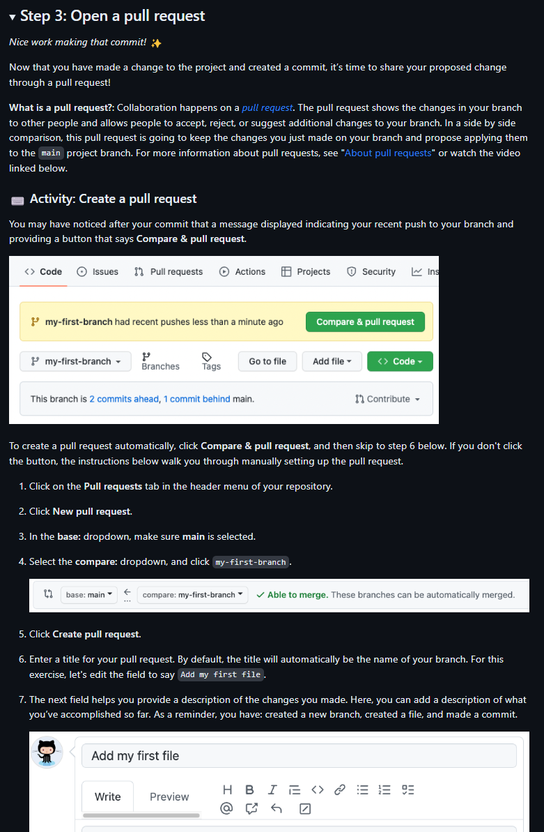544x832 pixels.
Task: Open the About pull requests link
Action: (388, 153)
